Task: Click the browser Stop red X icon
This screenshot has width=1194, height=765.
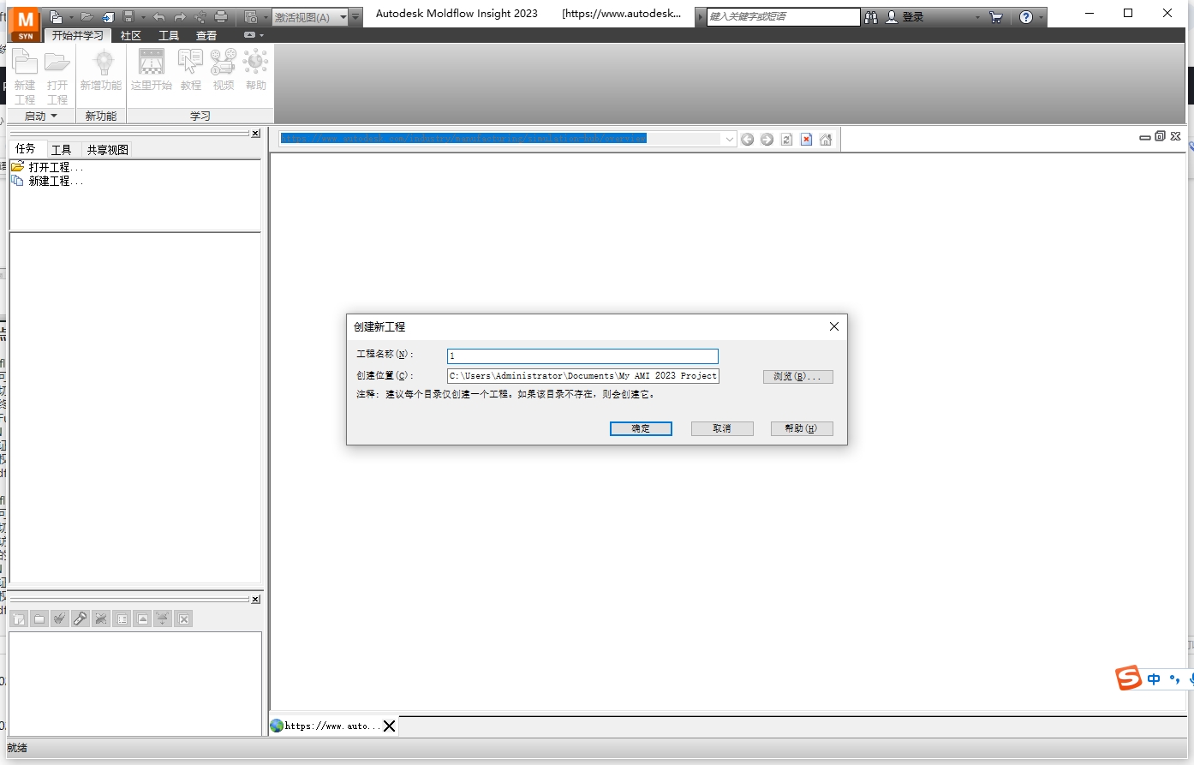Action: pos(806,140)
